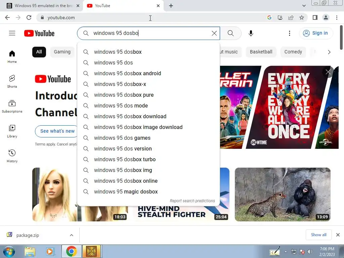Image resolution: width=344 pixels, height=258 pixels.
Task: Choose suggestion windows 95 dosbox online
Action: [148, 181]
